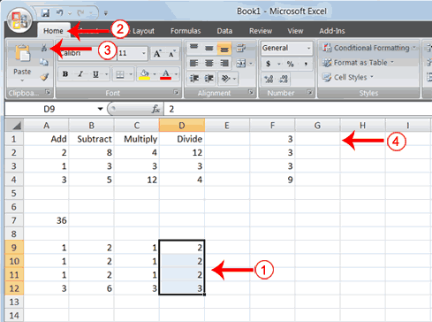Viewport: 432px width, 322px height.
Task: Click the font size box showing 11
Action: coord(129,53)
